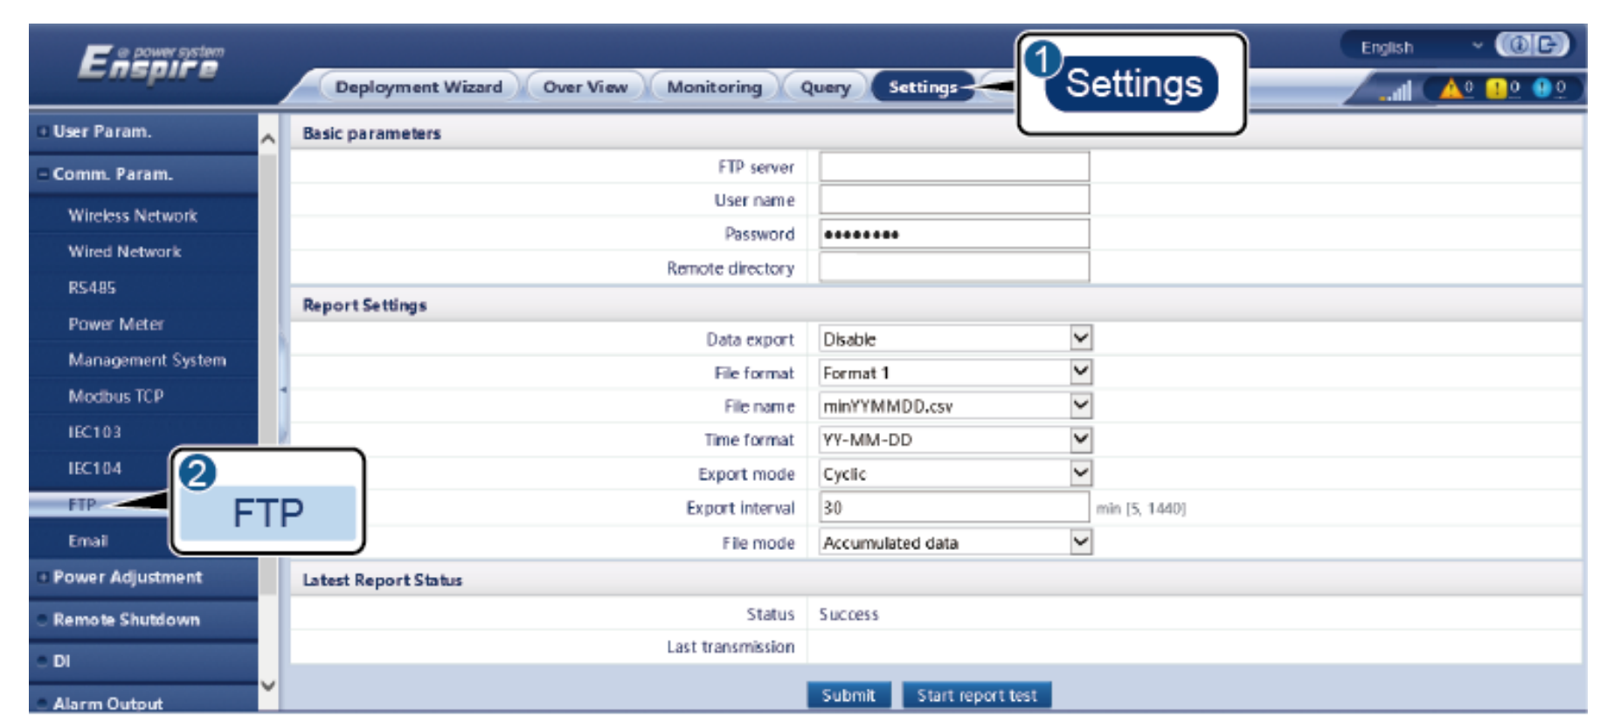The height and width of the screenshot is (728, 1600).
Task: Switch to the Over View tab
Action: pos(585,87)
